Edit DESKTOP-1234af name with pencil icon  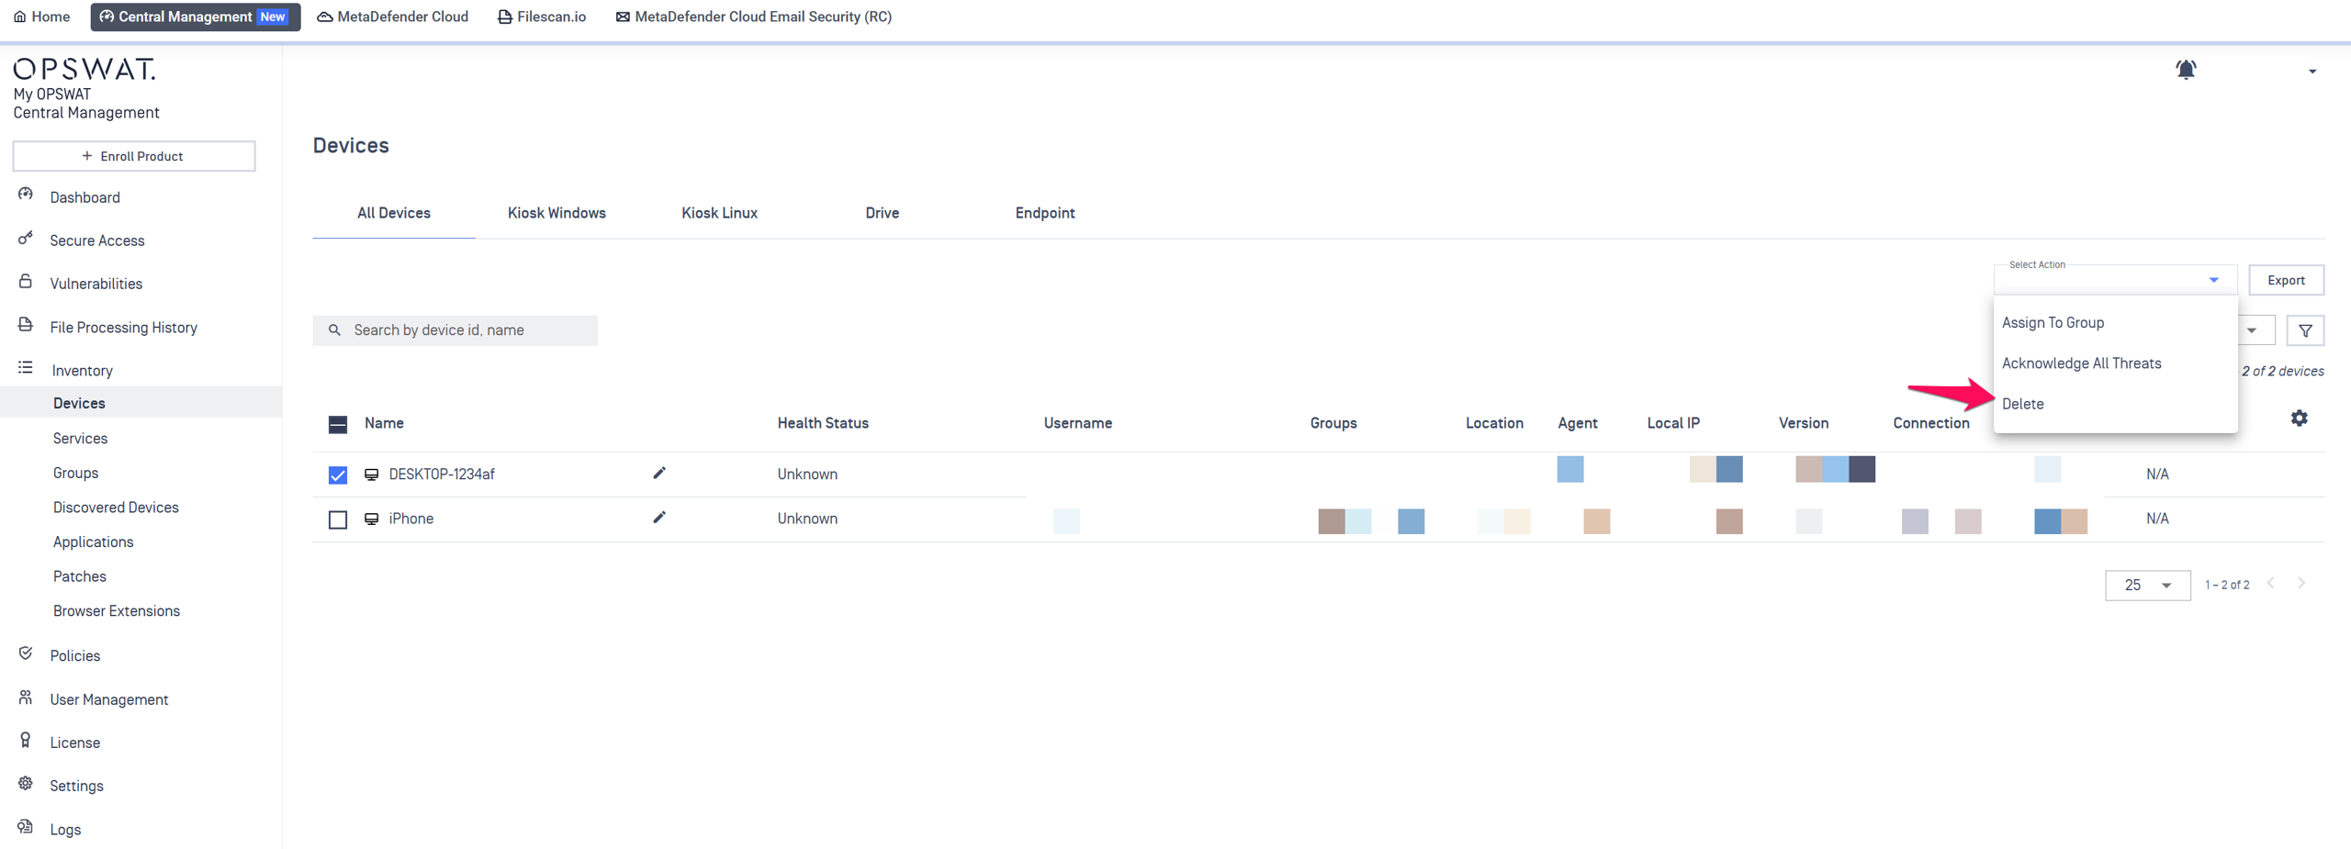coord(658,474)
